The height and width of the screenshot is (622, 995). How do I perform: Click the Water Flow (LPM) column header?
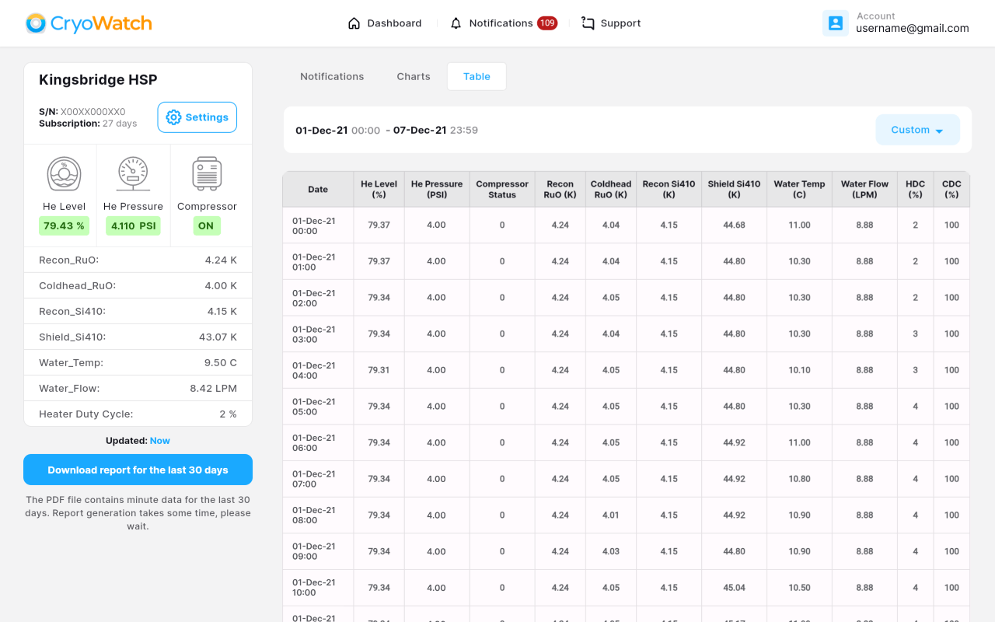tap(864, 189)
